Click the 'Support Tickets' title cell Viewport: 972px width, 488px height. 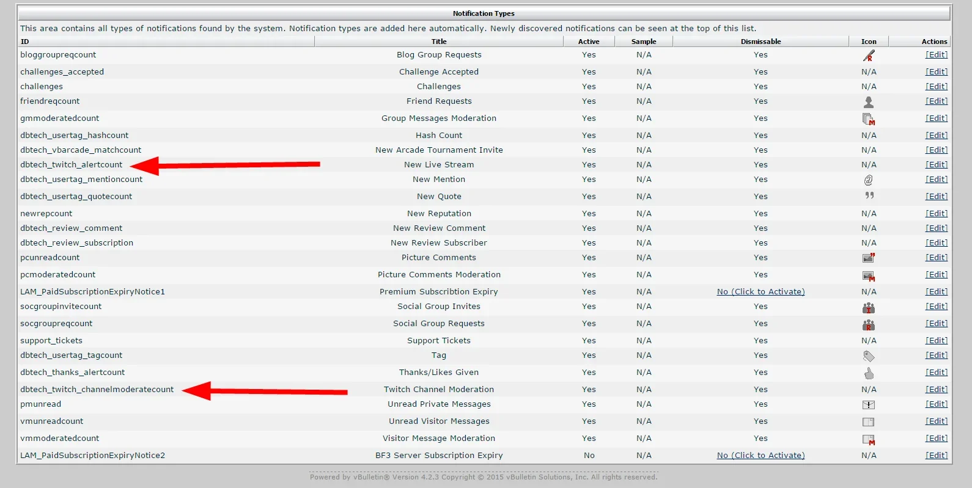439,340
